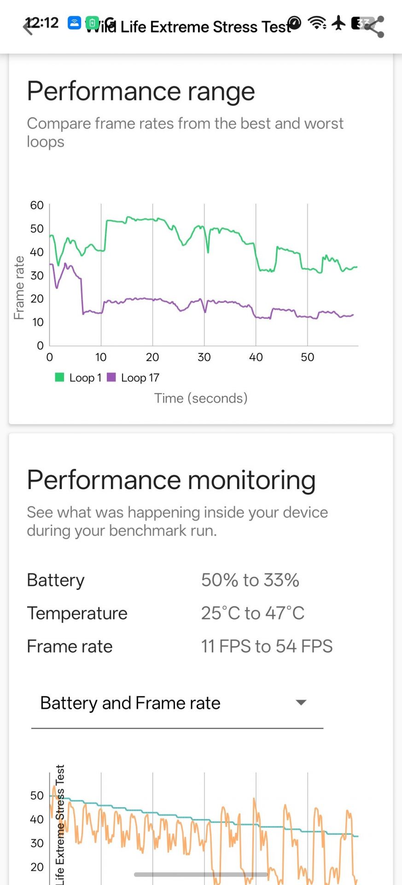Tap the Performance range heading
Image resolution: width=402 pixels, height=885 pixels.
141,91
